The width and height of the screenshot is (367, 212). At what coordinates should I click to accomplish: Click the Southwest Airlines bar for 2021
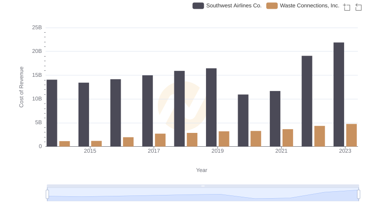pos(275,119)
